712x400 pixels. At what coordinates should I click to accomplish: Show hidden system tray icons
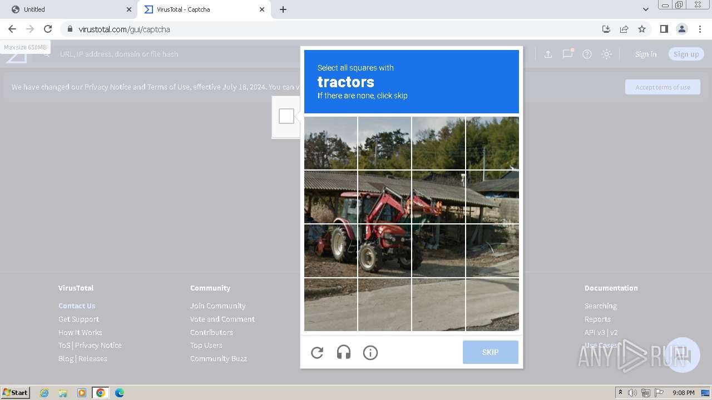tap(620, 393)
